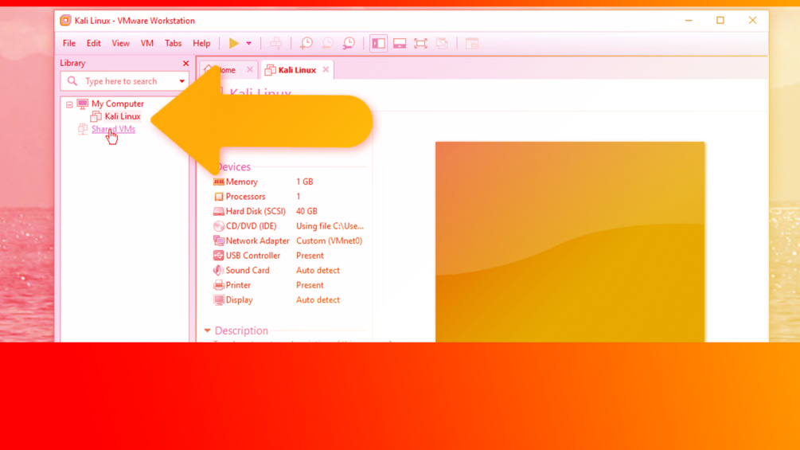
Task: Collapse the My Computer tree node
Action: [69, 104]
